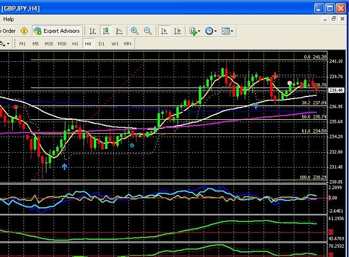Click the 231.45 price axis value
This screenshot has height=257, width=349.
(x=336, y=167)
